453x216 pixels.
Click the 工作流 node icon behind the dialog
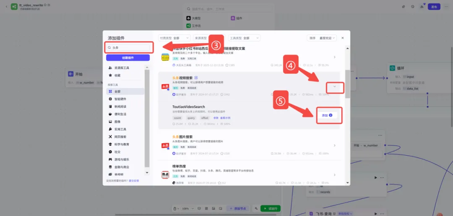tap(189, 26)
